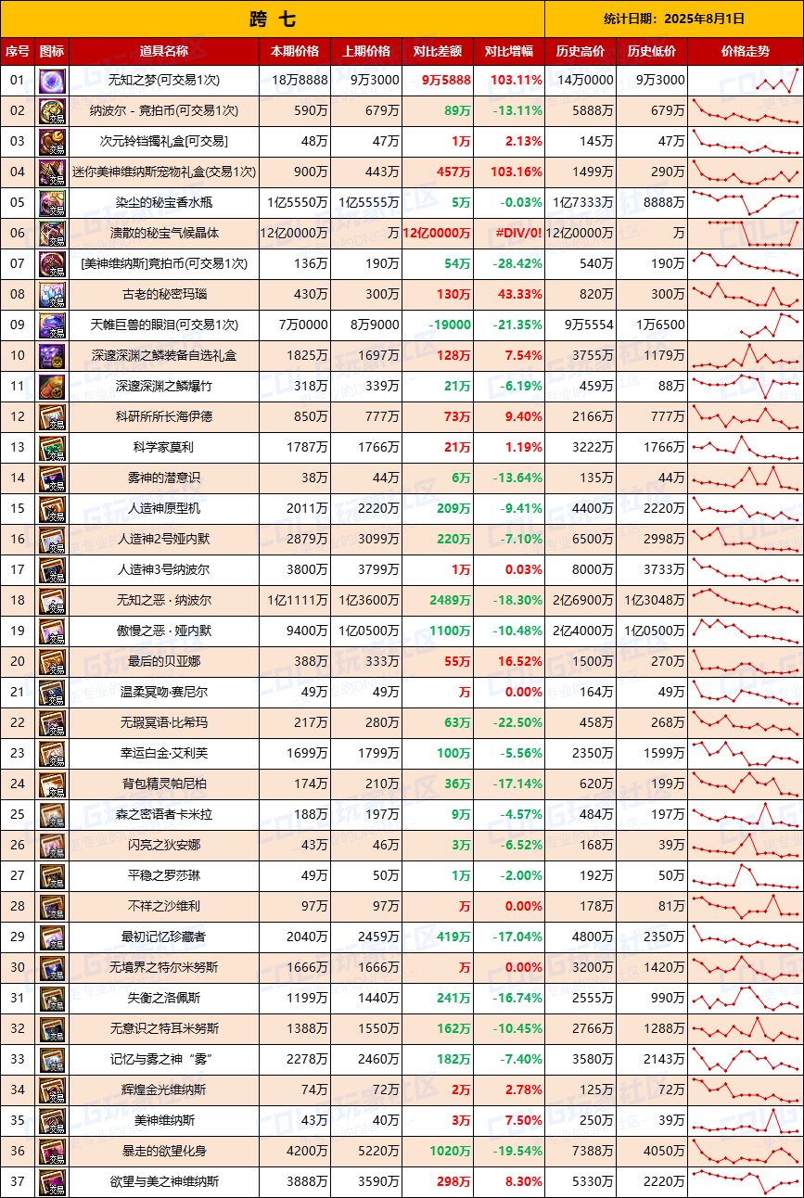The height and width of the screenshot is (1198, 804).
Task: Click the #DIV/0! error cell
Action: coord(509,234)
